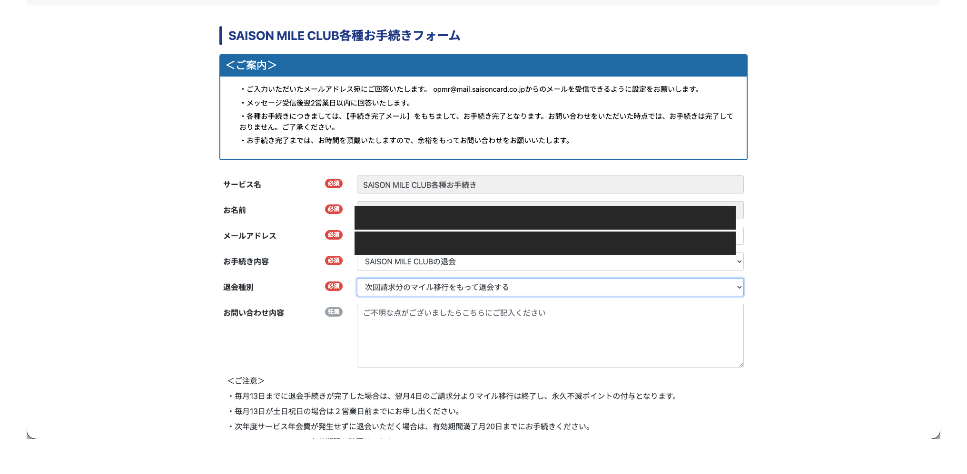Click the 毎月13日が土日祝日の場合 caution line

click(x=344, y=411)
